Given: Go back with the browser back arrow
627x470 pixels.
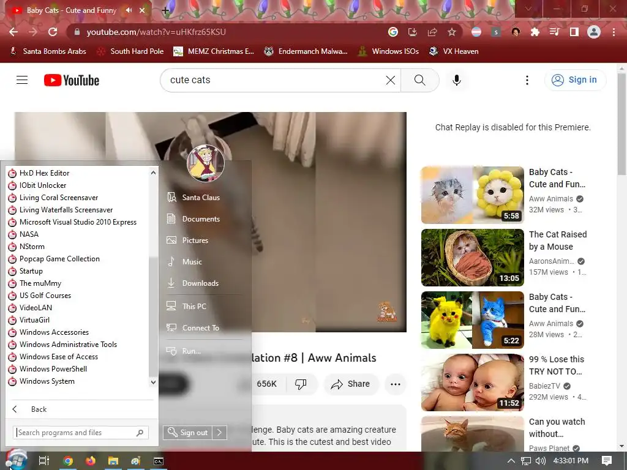Looking at the screenshot, I should pos(13,32).
